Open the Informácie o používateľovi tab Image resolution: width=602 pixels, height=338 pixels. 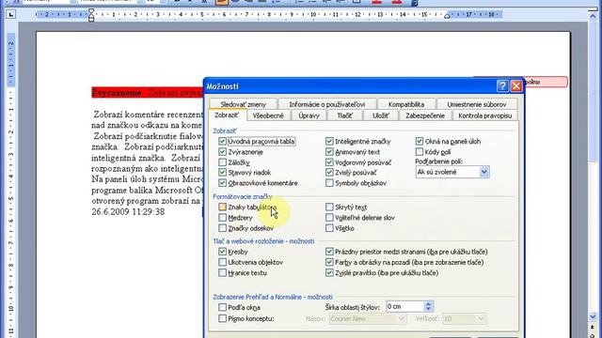[x=327, y=104]
